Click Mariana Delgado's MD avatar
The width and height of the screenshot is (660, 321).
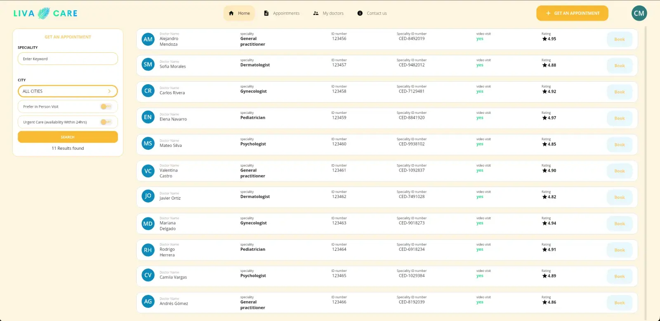(148, 224)
